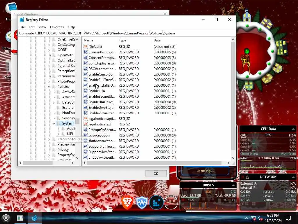
Task: Click the Registry Editor title bar icon
Action: pyautogui.click(x=22, y=20)
